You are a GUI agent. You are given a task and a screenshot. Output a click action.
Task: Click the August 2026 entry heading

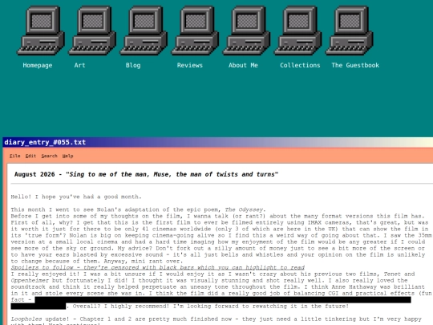pyautogui.click(x=146, y=174)
